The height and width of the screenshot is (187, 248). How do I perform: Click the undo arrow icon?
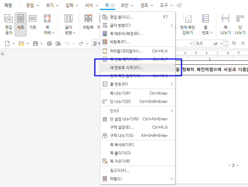pos(67,43)
